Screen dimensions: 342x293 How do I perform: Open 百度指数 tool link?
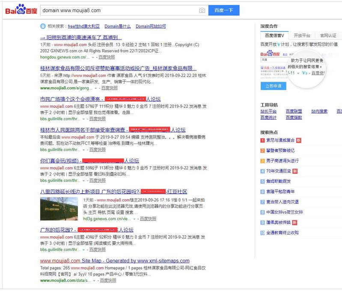click(x=294, y=118)
